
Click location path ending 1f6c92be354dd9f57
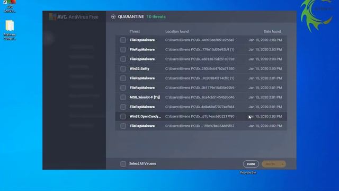(x=200, y=126)
